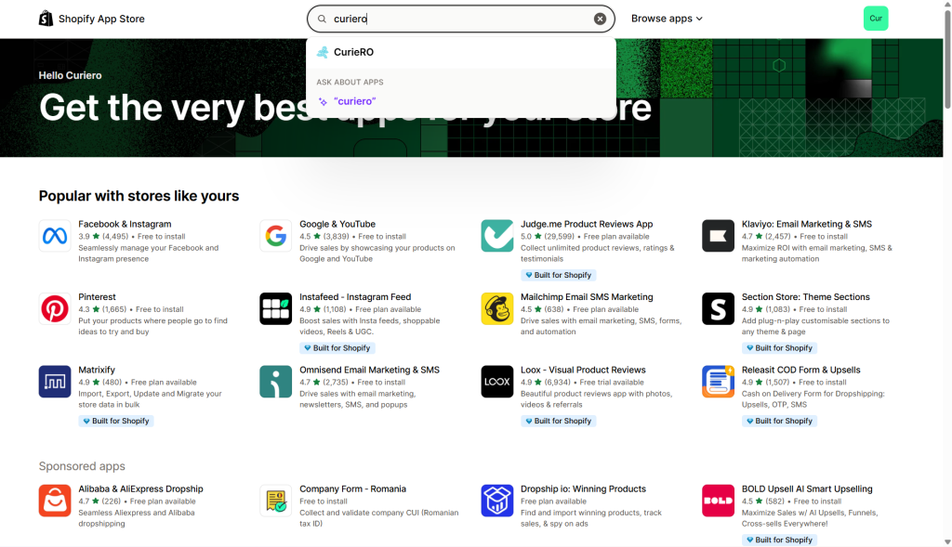Open the Dropship io app icon
The width and height of the screenshot is (952, 547).
point(496,501)
